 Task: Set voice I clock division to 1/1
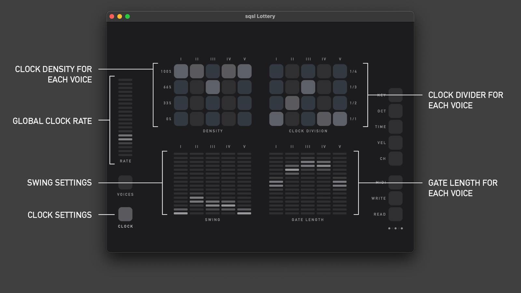pos(276,119)
